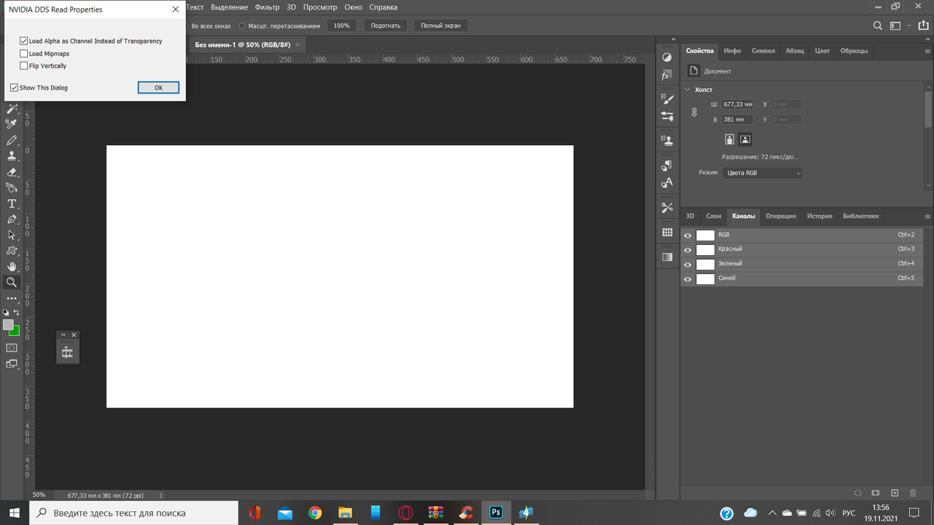Viewport: 934px width, 525px height.
Task: Switch to the Слои tab
Action: pos(713,217)
